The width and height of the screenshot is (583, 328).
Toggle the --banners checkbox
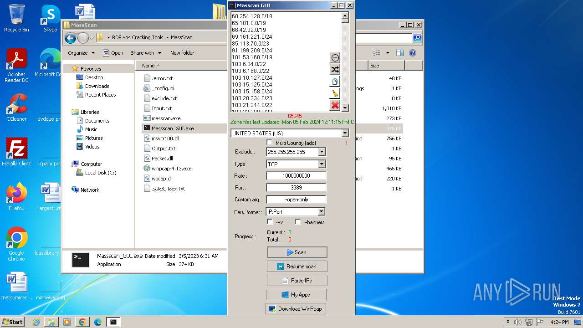[x=298, y=222]
